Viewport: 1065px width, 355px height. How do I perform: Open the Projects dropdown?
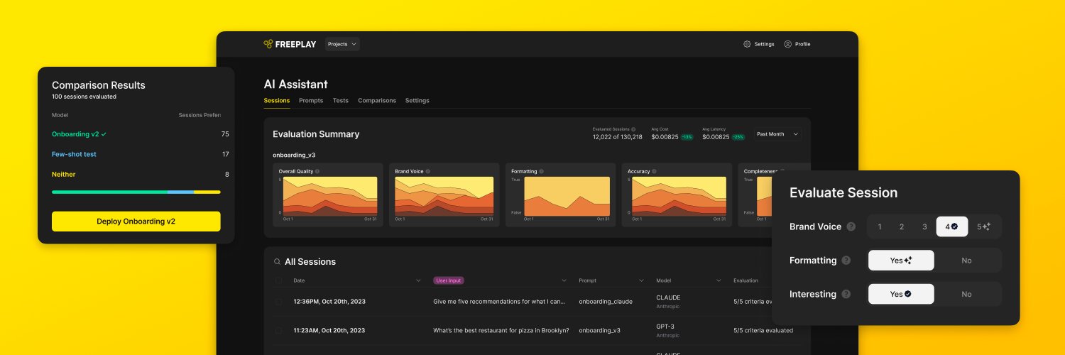tap(342, 44)
